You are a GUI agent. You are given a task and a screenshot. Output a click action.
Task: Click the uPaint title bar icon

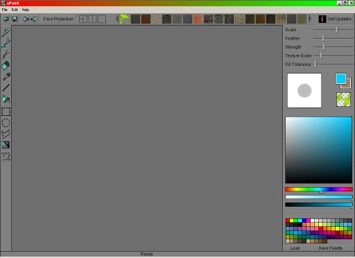click(x=3, y=3)
